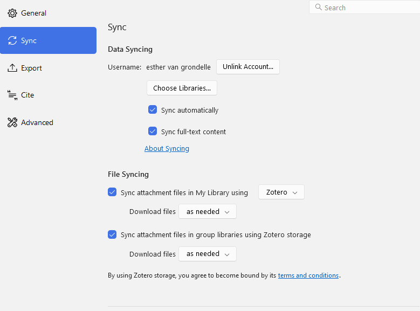The image size is (420, 311).
Task: Click the Sync page title
Action: pos(117,27)
